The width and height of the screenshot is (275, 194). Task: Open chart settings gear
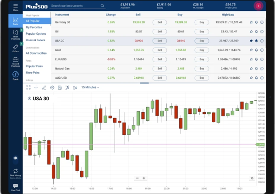pyautogui.click(x=52, y=87)
